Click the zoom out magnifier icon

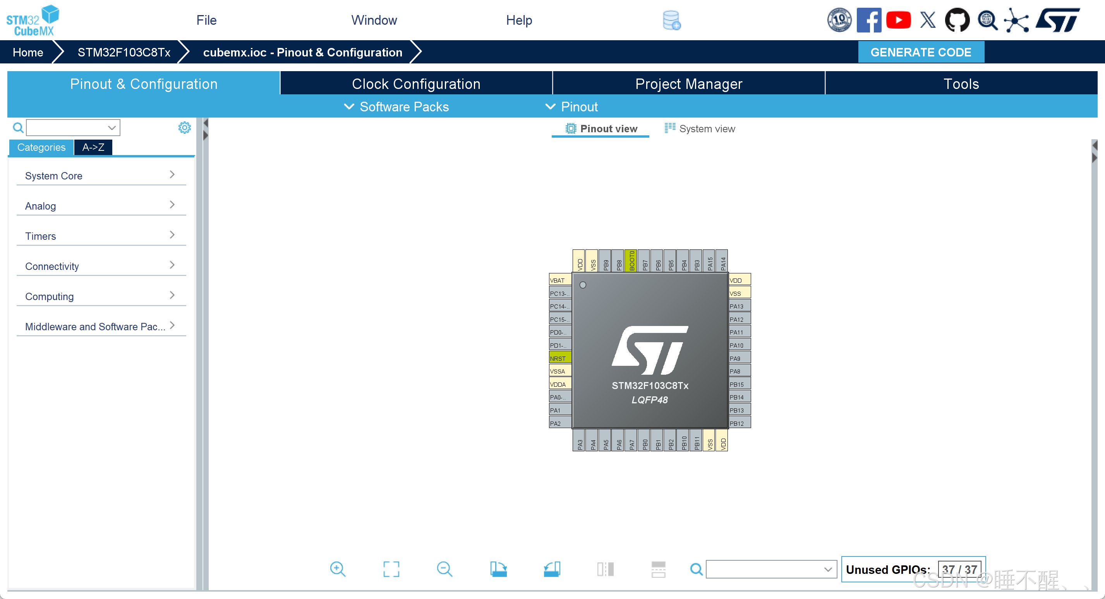444,569
